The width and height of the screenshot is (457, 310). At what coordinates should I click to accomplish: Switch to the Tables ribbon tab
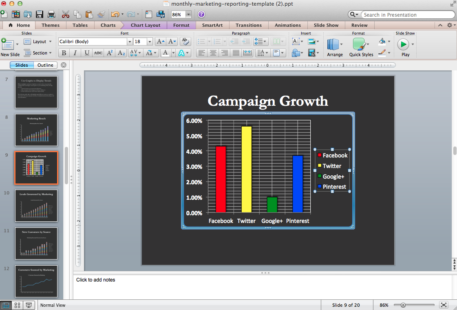coord(80,25)
